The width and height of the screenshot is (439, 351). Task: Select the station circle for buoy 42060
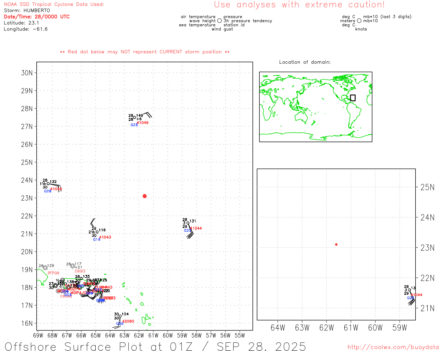(x=120, y=316)
